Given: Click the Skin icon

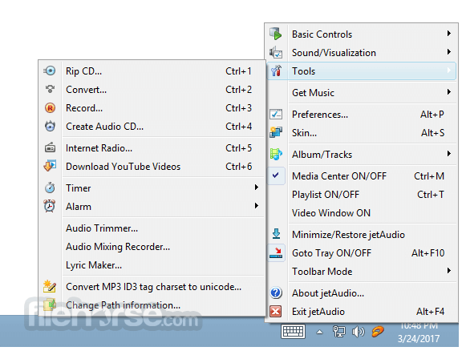Looking at the screenshot, I should (276, 132).
